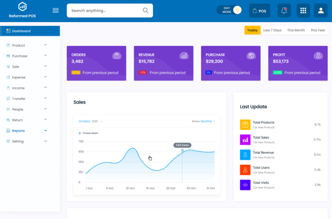Toggle Day Mode switch
Image resolution: width=332 pixels, height=219 pixels.
click(229, 10)
